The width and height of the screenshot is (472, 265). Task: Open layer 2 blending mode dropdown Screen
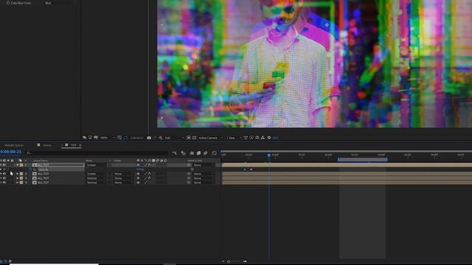pyautogui.click(x=97, y=174)
